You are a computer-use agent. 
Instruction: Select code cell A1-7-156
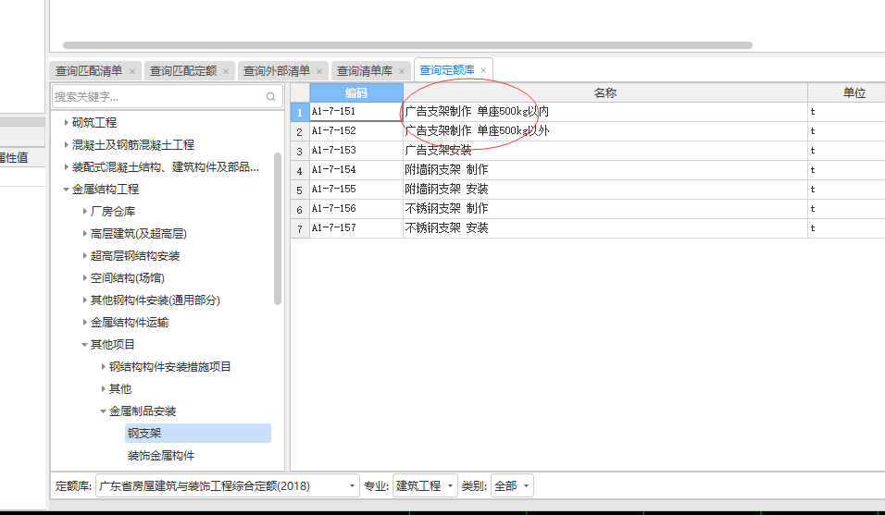coord(356,208)
